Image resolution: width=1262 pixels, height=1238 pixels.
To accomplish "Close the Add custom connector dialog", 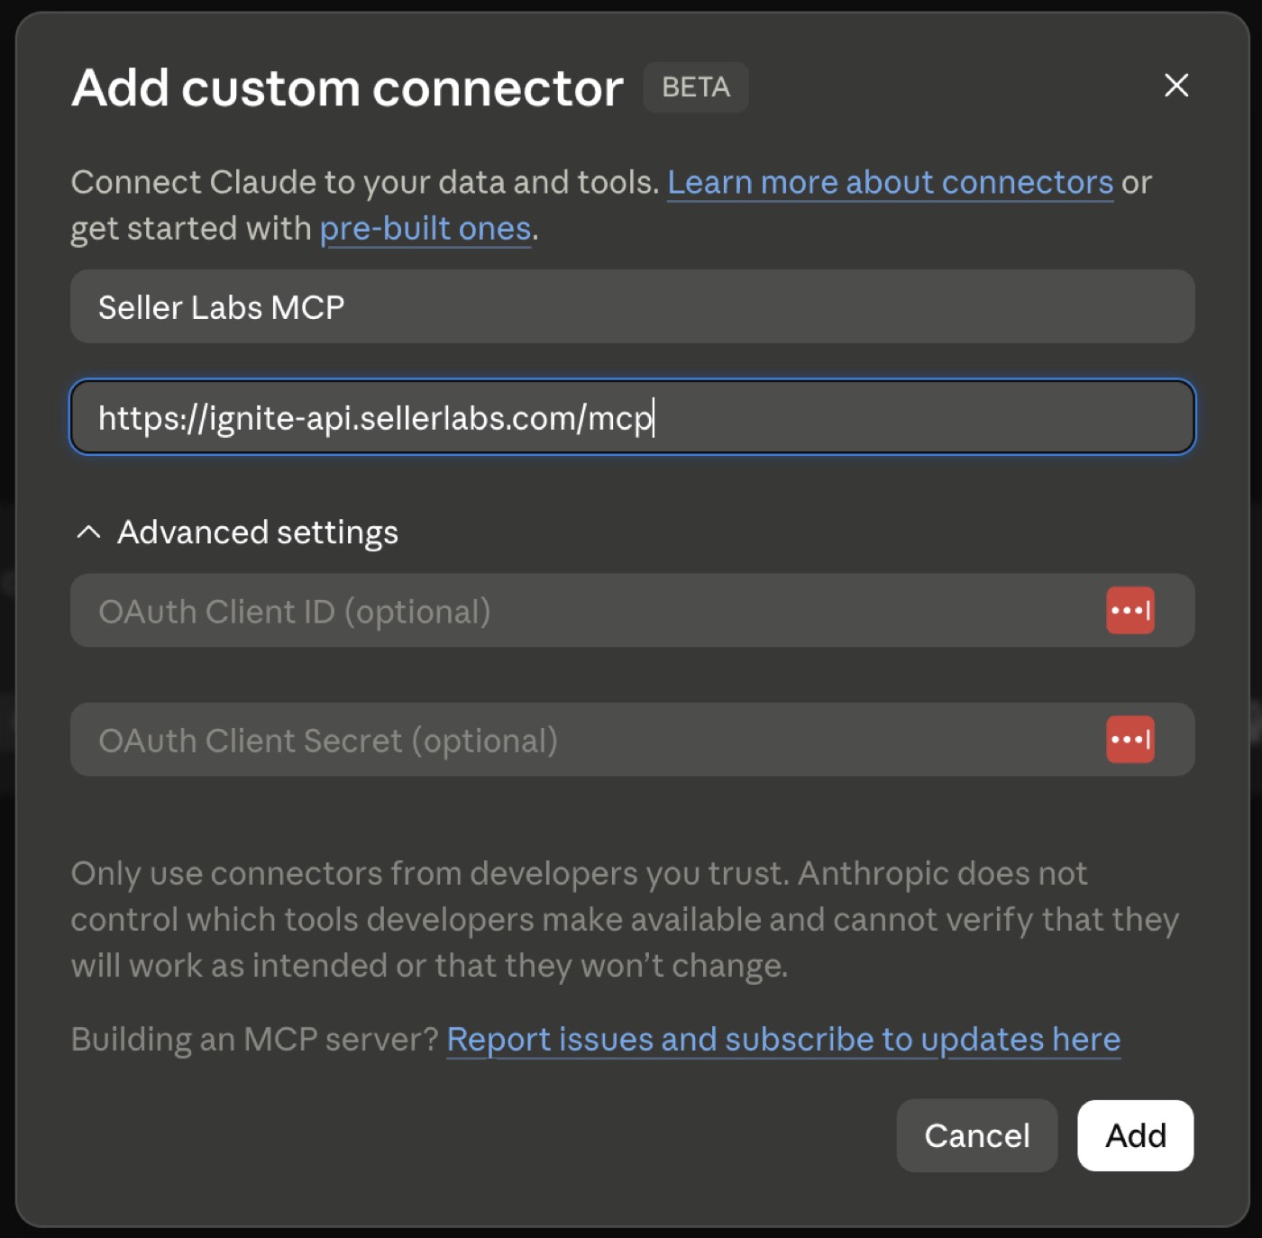I will coord(1176,86).
